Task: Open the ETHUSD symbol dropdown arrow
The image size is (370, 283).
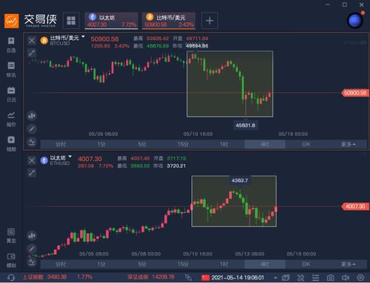Action: (x=70, y=157)
